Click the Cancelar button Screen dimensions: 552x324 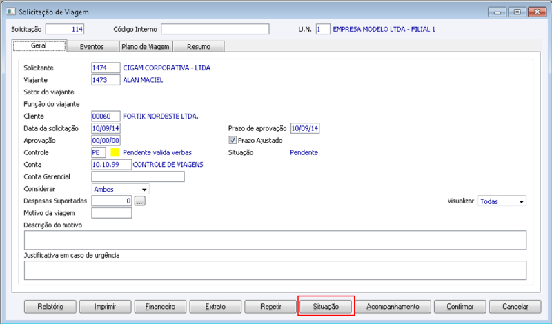(x=515, y=306)
